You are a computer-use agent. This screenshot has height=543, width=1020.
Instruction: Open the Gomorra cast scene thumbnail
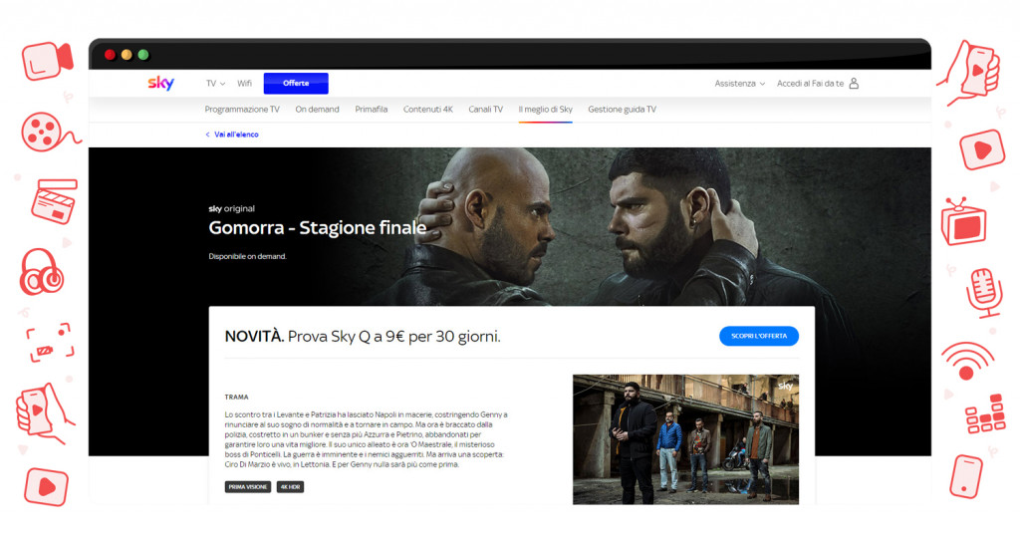[x=685, y=439]
